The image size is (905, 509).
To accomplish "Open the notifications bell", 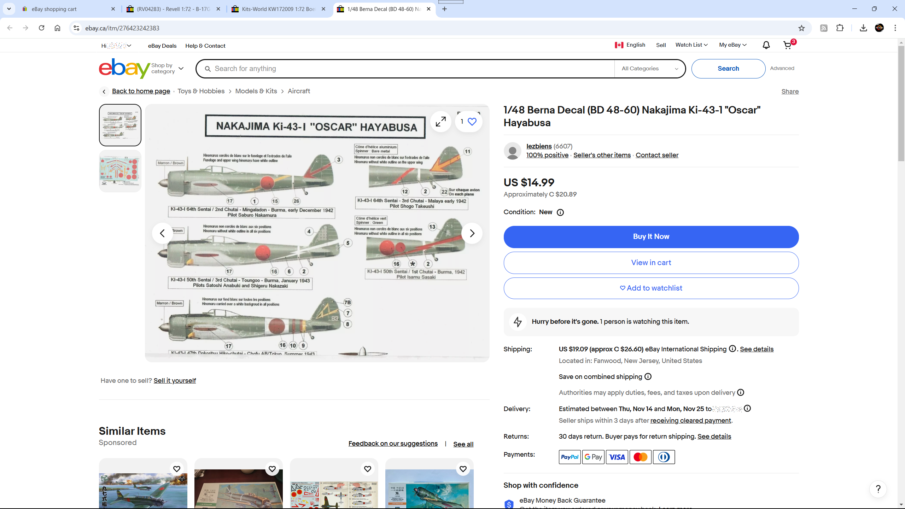I will pos(766,45).
